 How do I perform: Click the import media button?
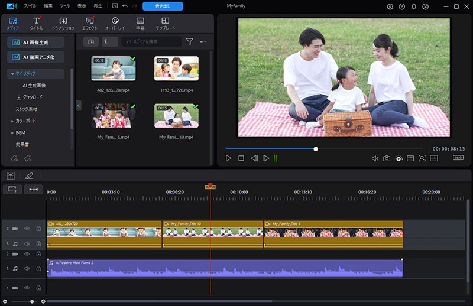pos(91,42)
